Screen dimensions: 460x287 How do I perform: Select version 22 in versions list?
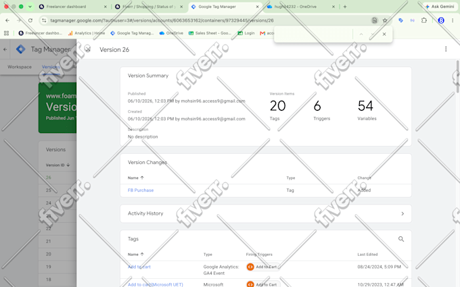point(49,228)
